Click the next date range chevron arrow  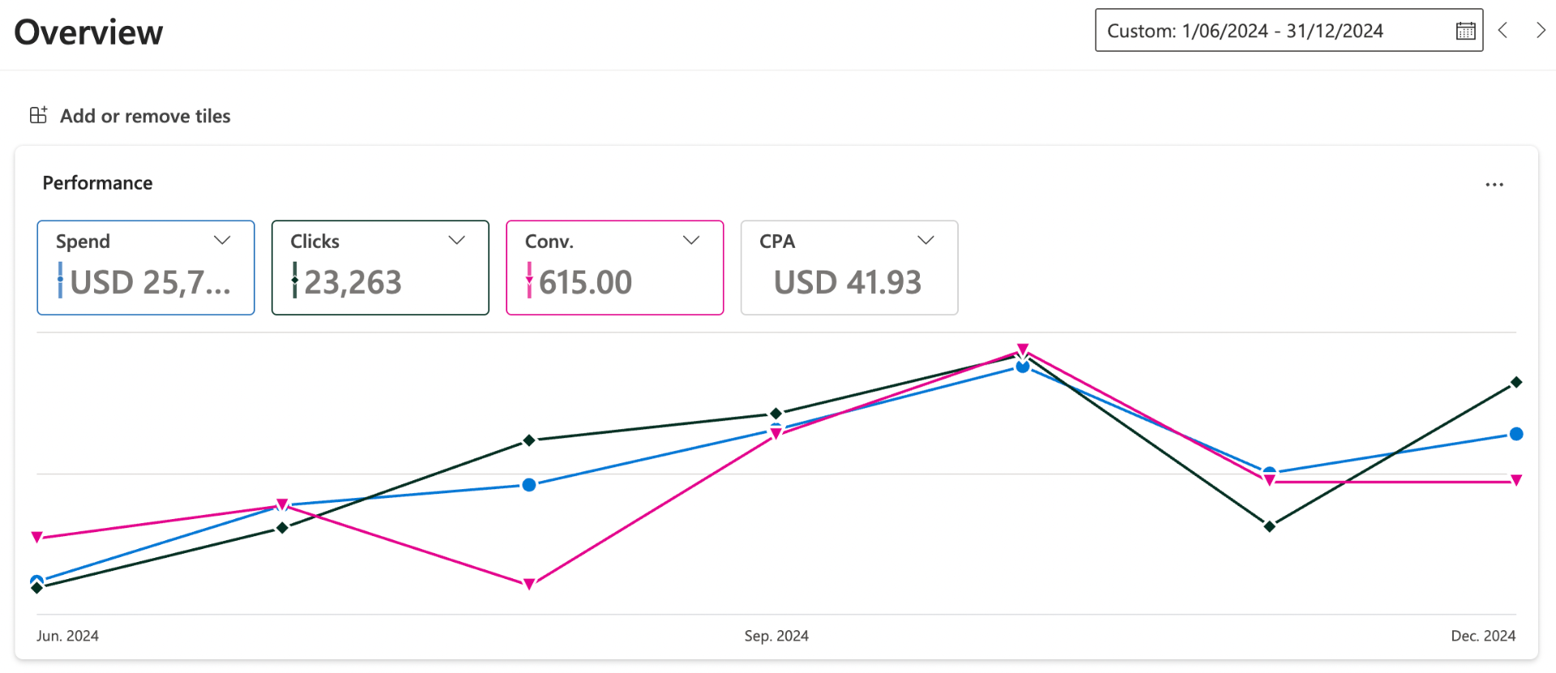[x=1542, y=30]
